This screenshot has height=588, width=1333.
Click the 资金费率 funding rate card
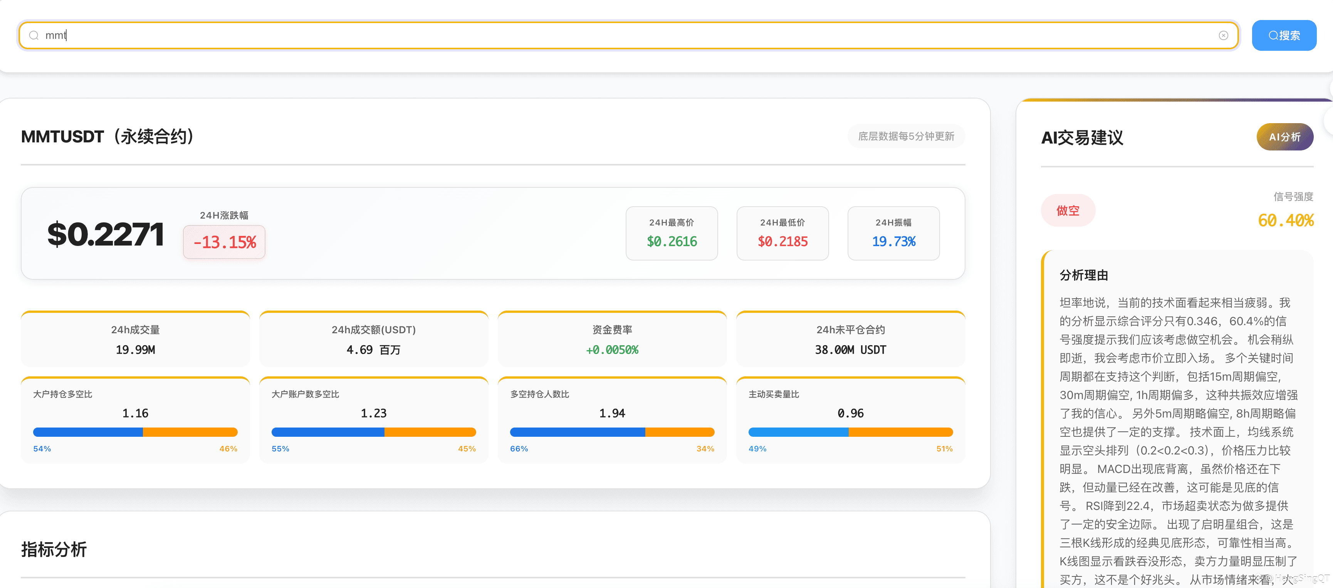(612, 339)
